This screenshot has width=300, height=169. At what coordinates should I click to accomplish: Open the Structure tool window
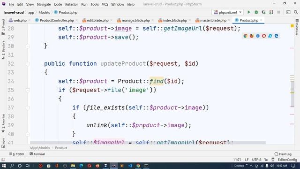point(3,50)
